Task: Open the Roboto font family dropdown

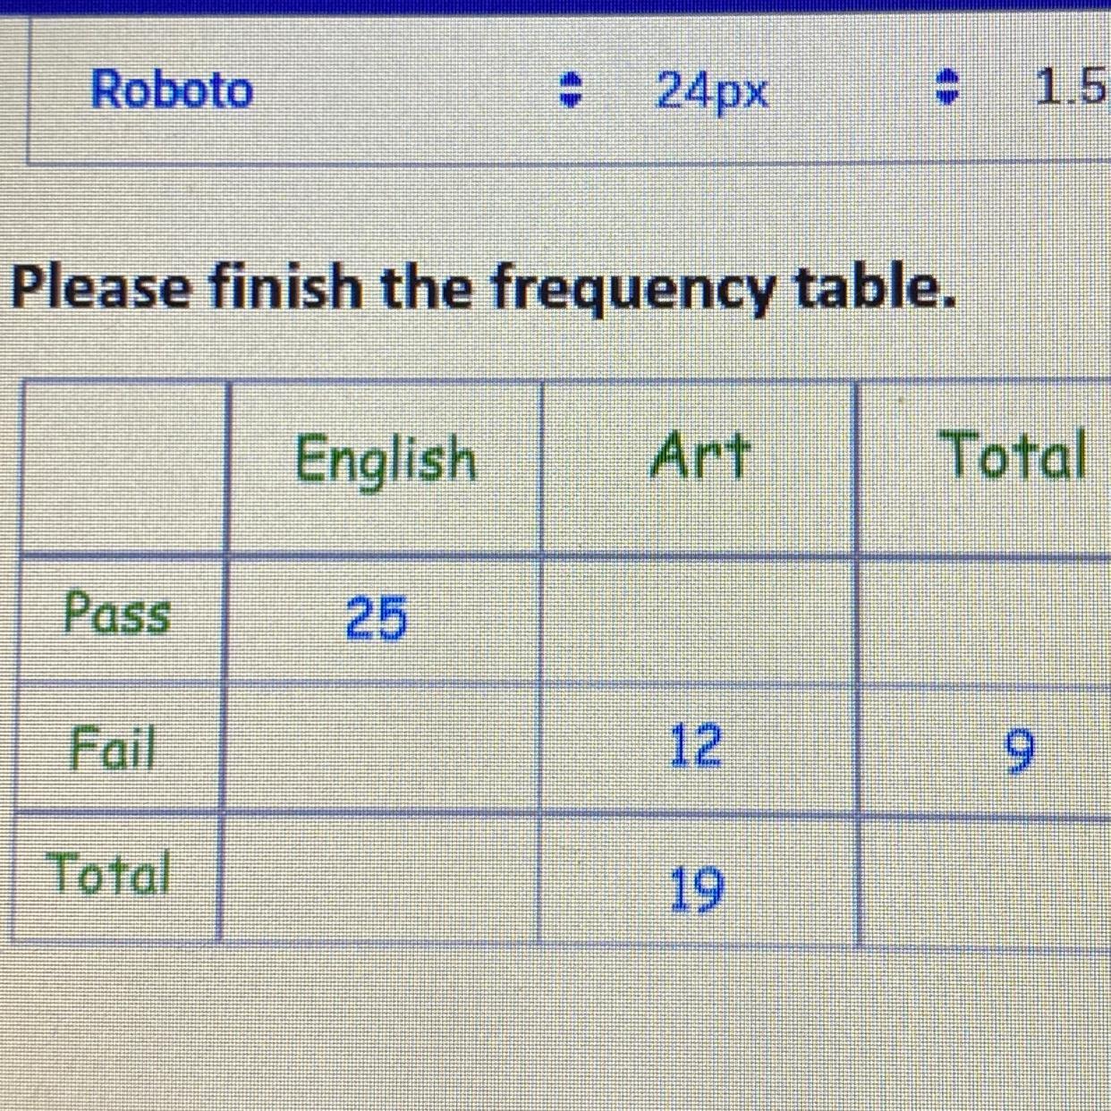Action: (170, 87)
